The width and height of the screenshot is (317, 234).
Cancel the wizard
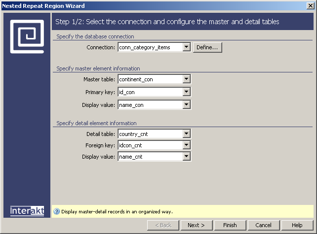tap(263, 225)
